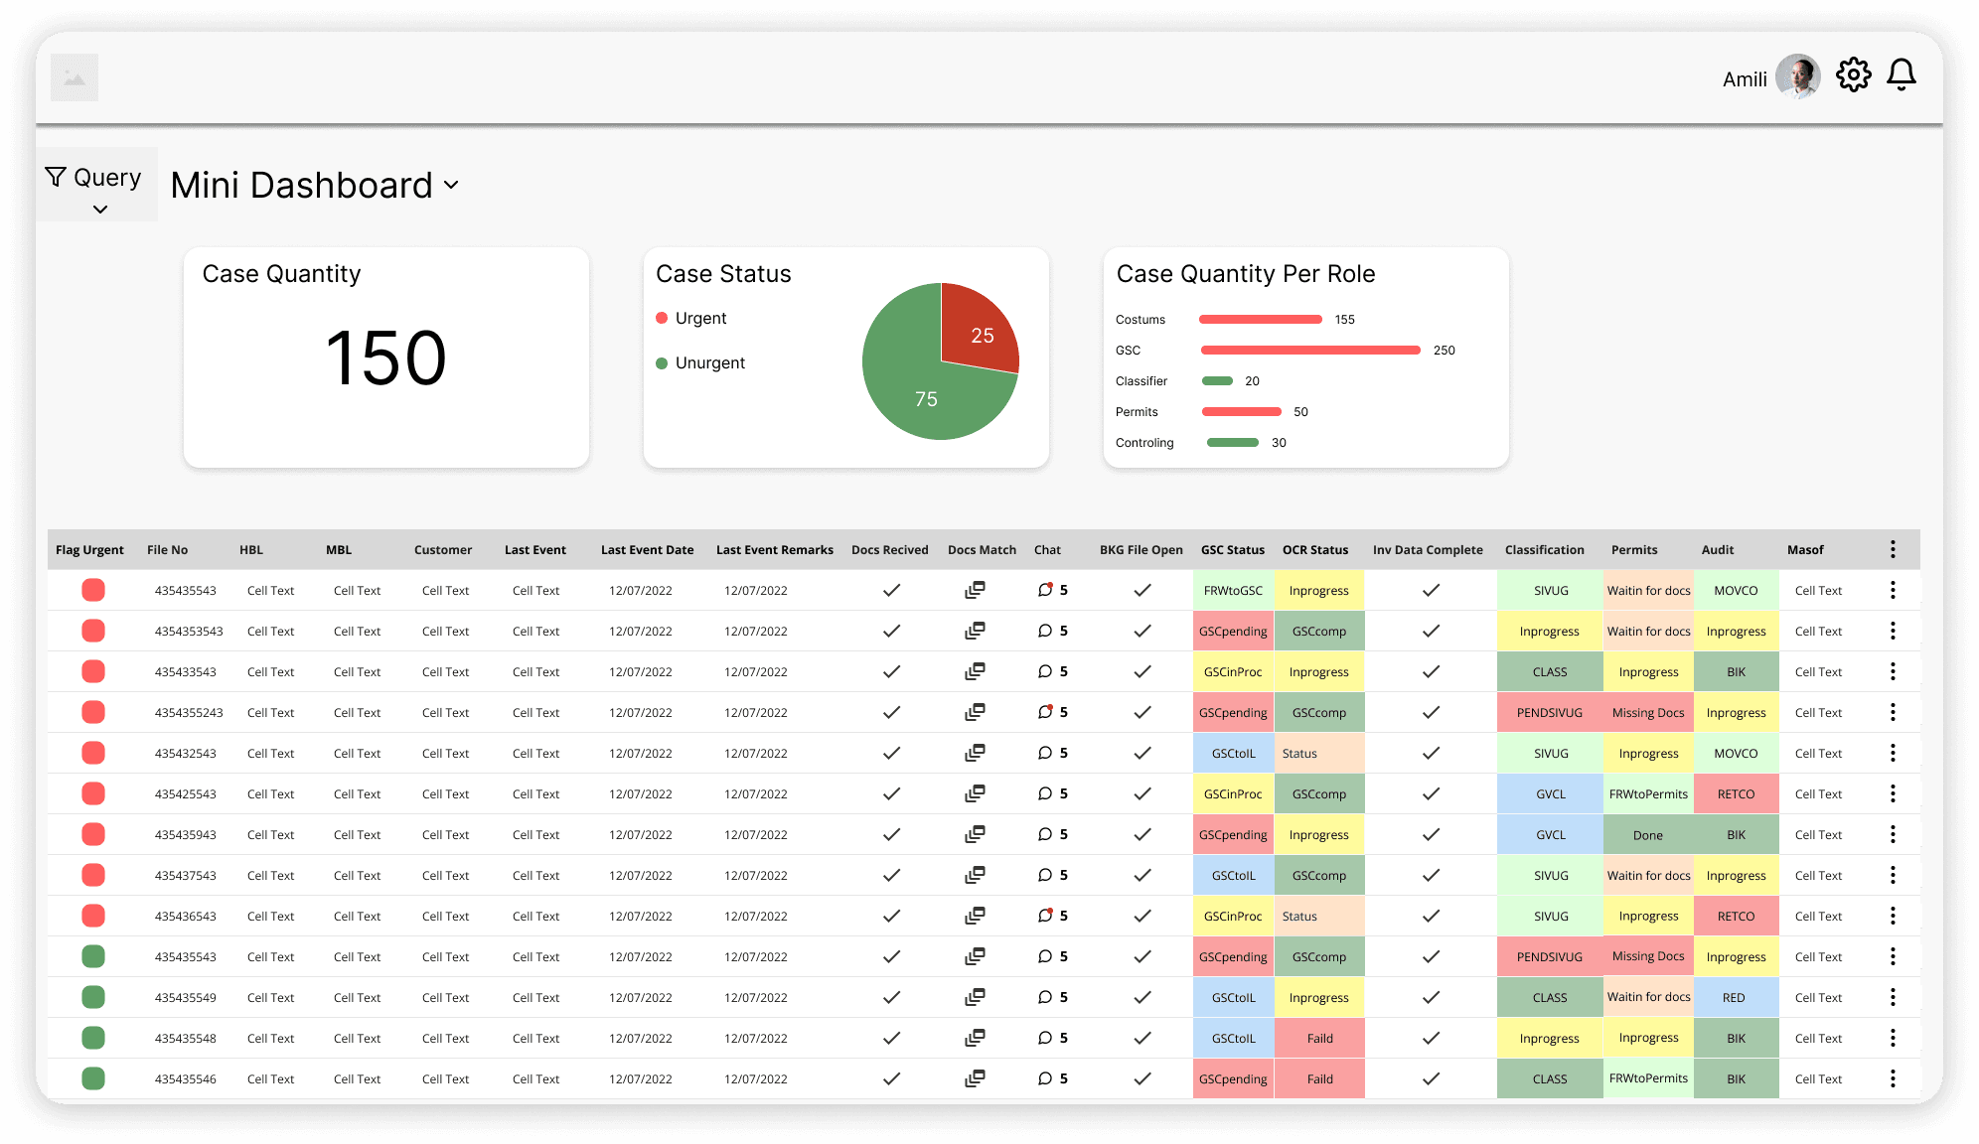The image size is (1979, 1144).
Task: Click Docs Match icon for file 435433543
Action: (x=975, y=671)
